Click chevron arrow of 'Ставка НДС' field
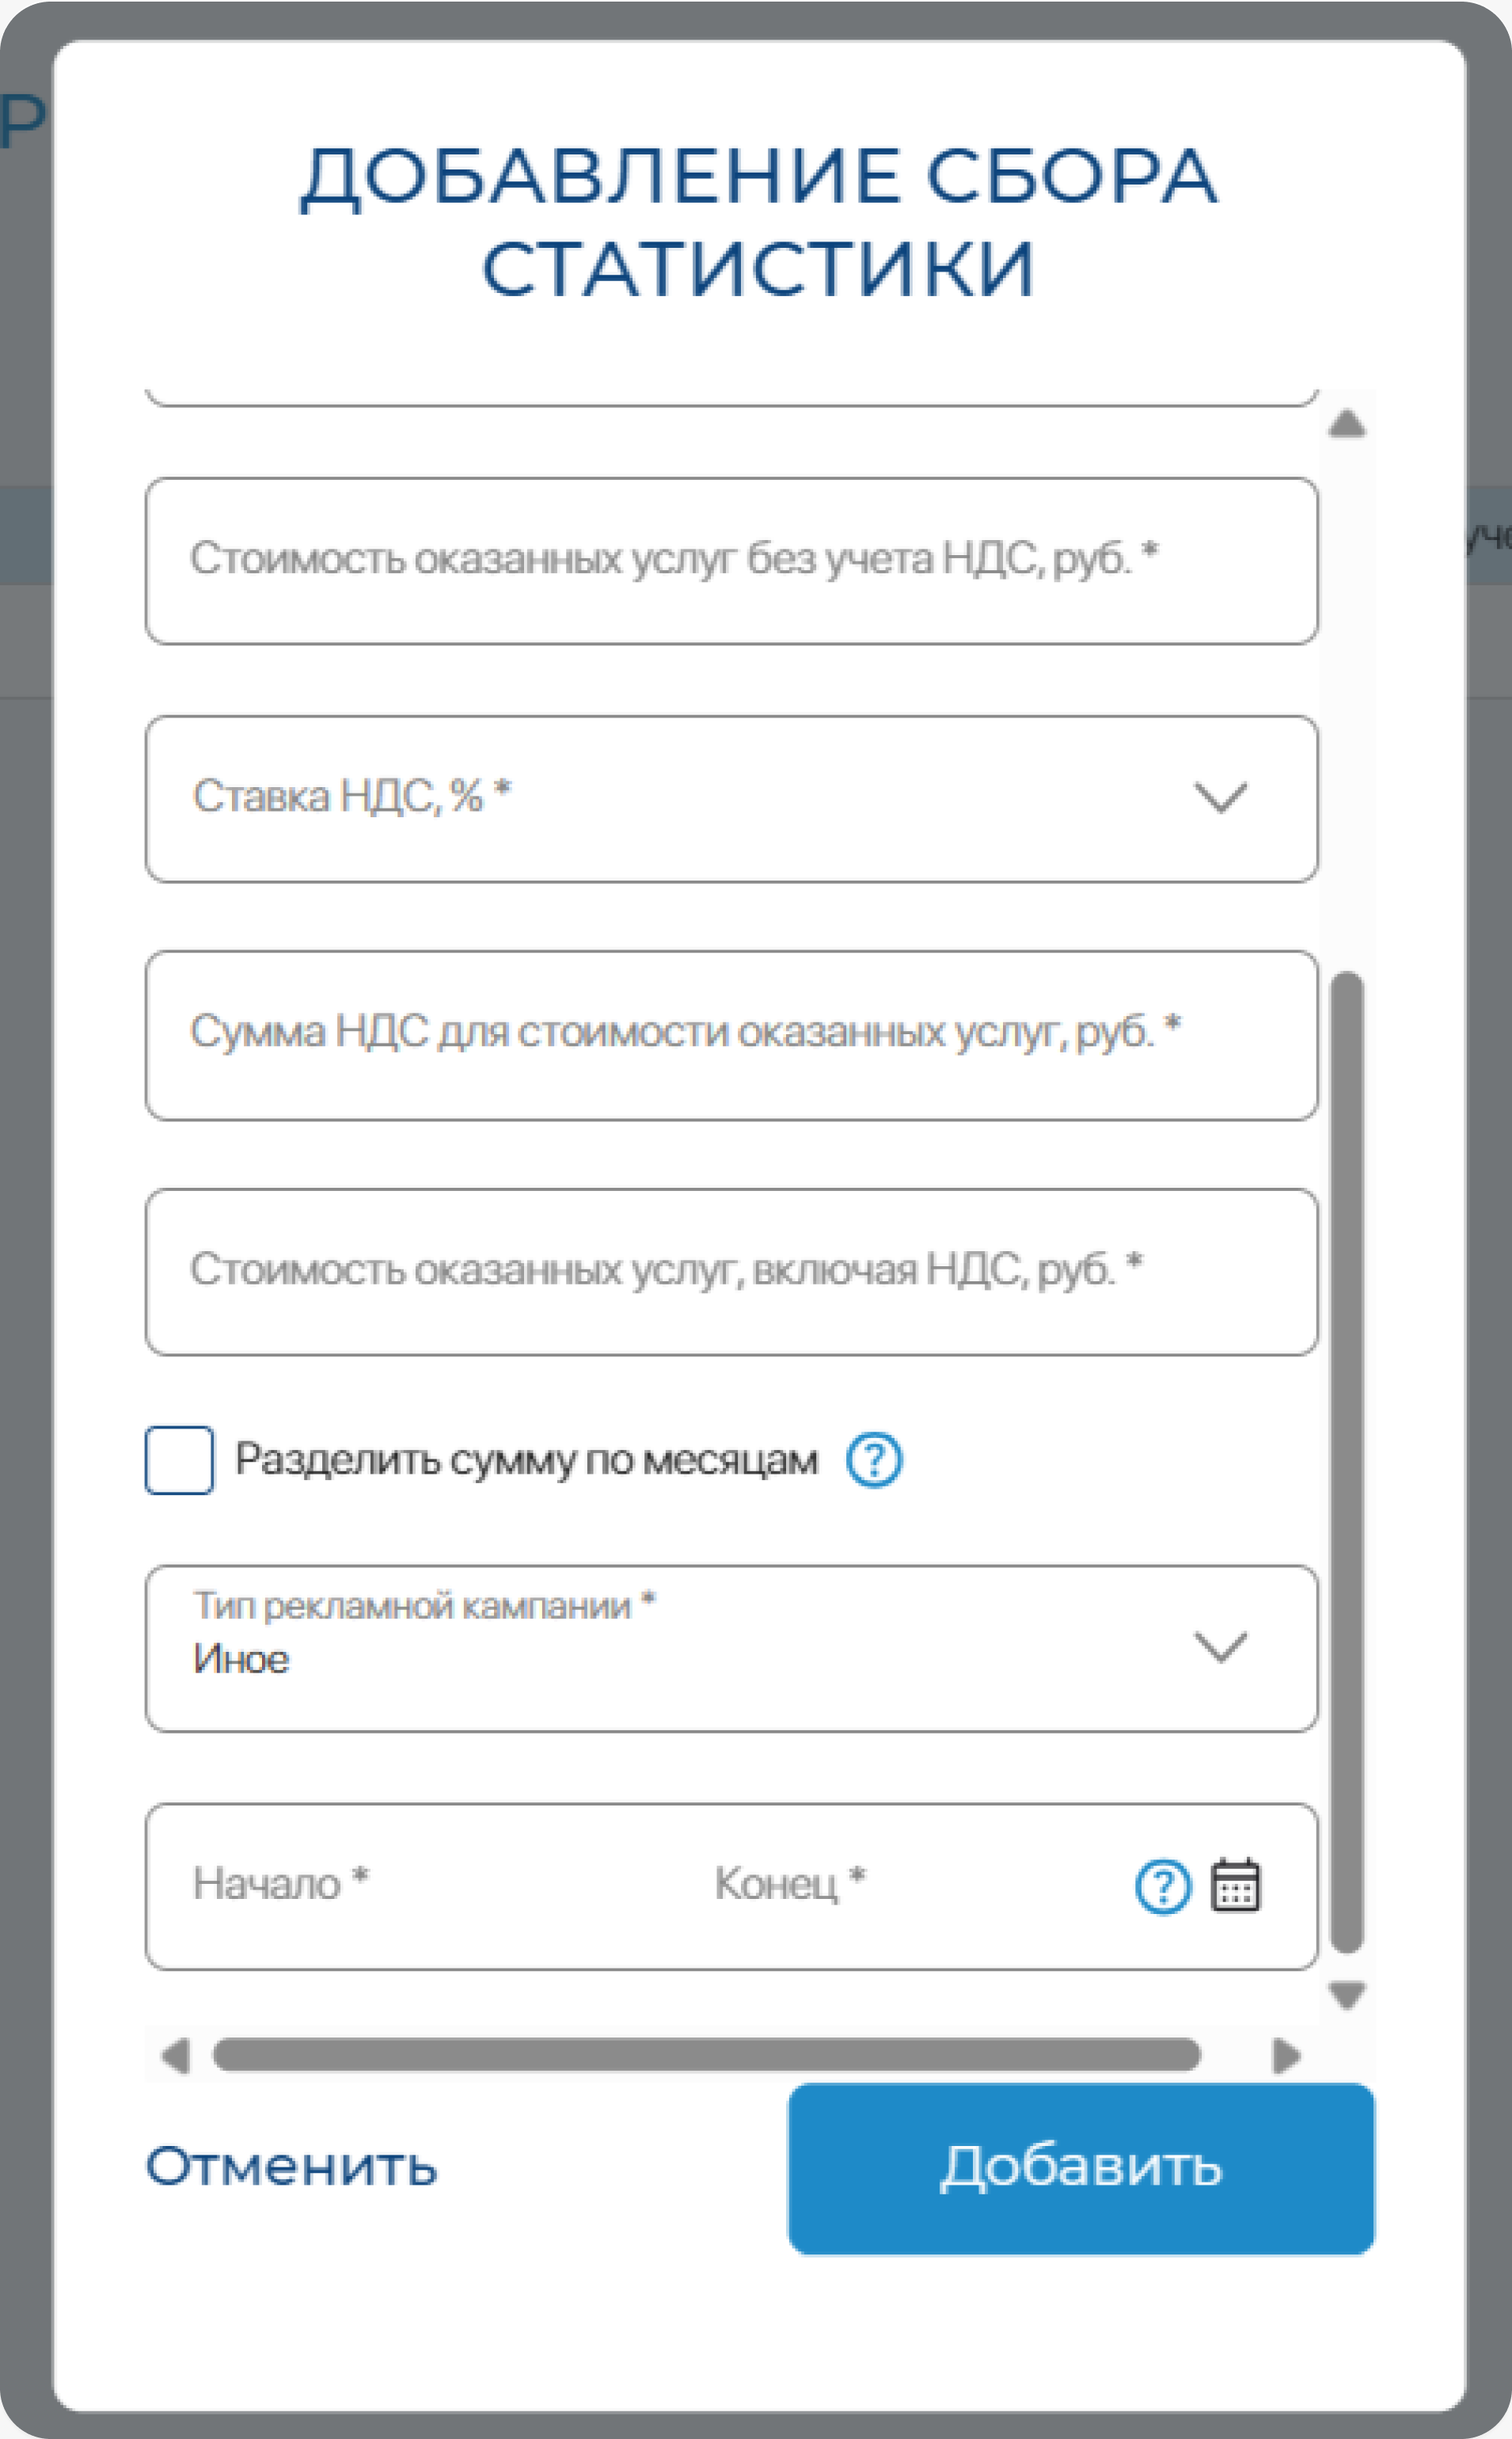 [x=1220, y=798]
